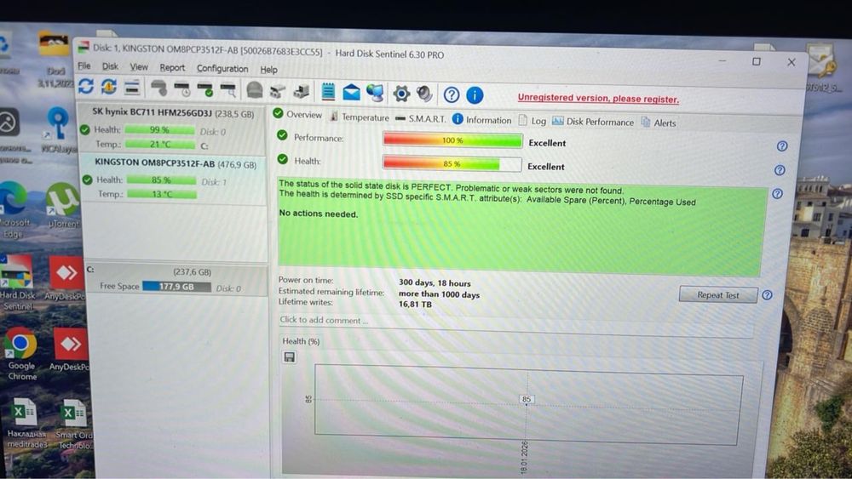The width and height of the screenshot is (852, 479).
Task: Click the 177,9 GB Free Space bar
Action: coord(176,287)
